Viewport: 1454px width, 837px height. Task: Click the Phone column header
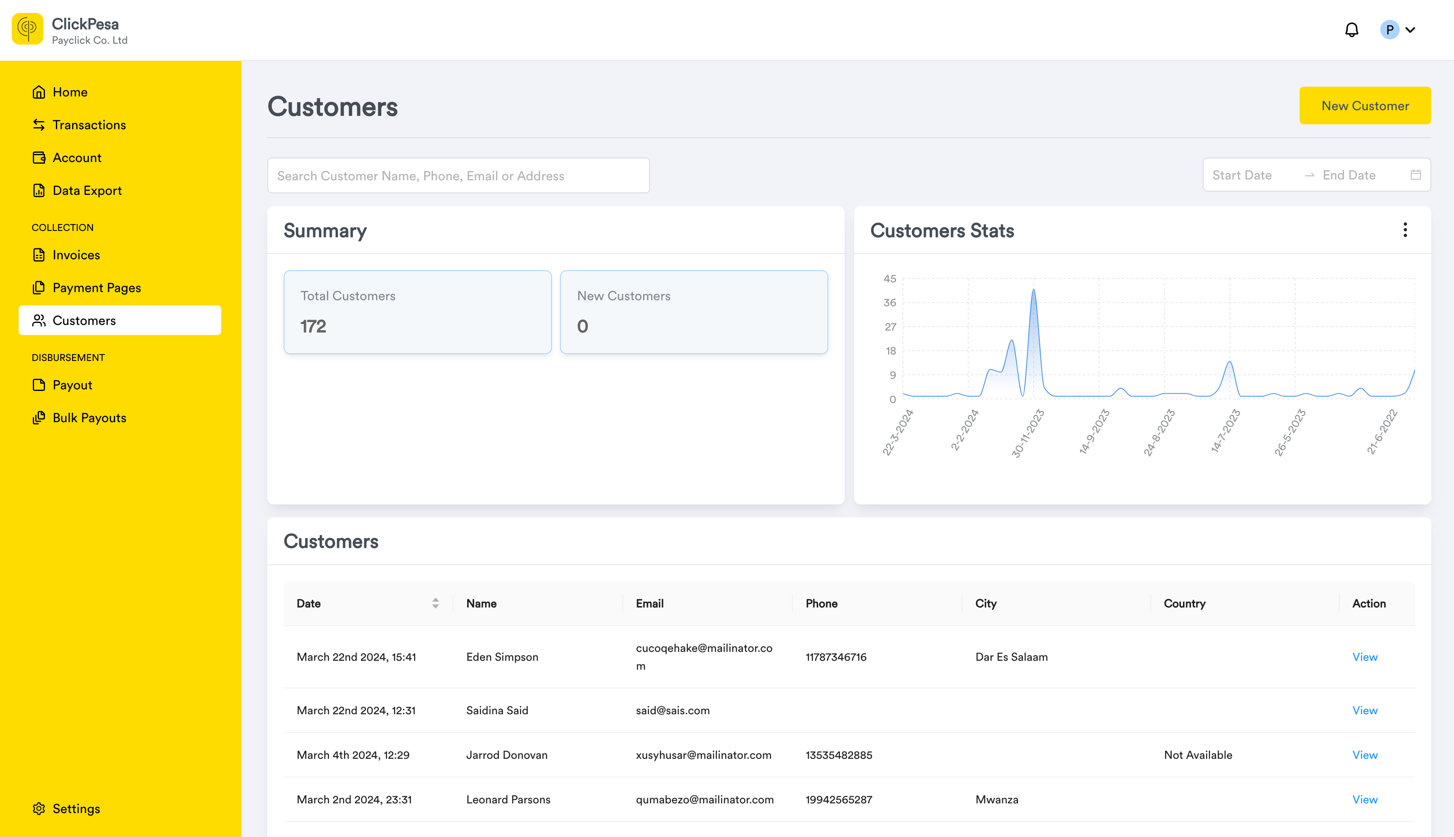click(x=821, y=603)
